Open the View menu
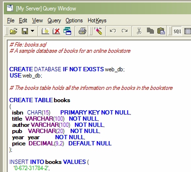This screenshot has width=191, height=172. (37, 20)
